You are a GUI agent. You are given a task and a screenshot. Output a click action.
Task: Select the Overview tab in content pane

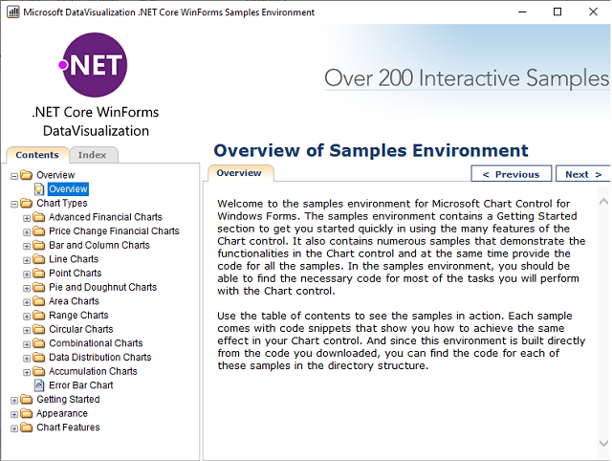click(240, 173)
